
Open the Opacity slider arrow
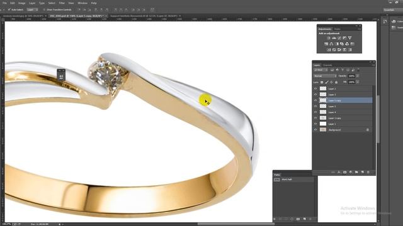point(358,76)
